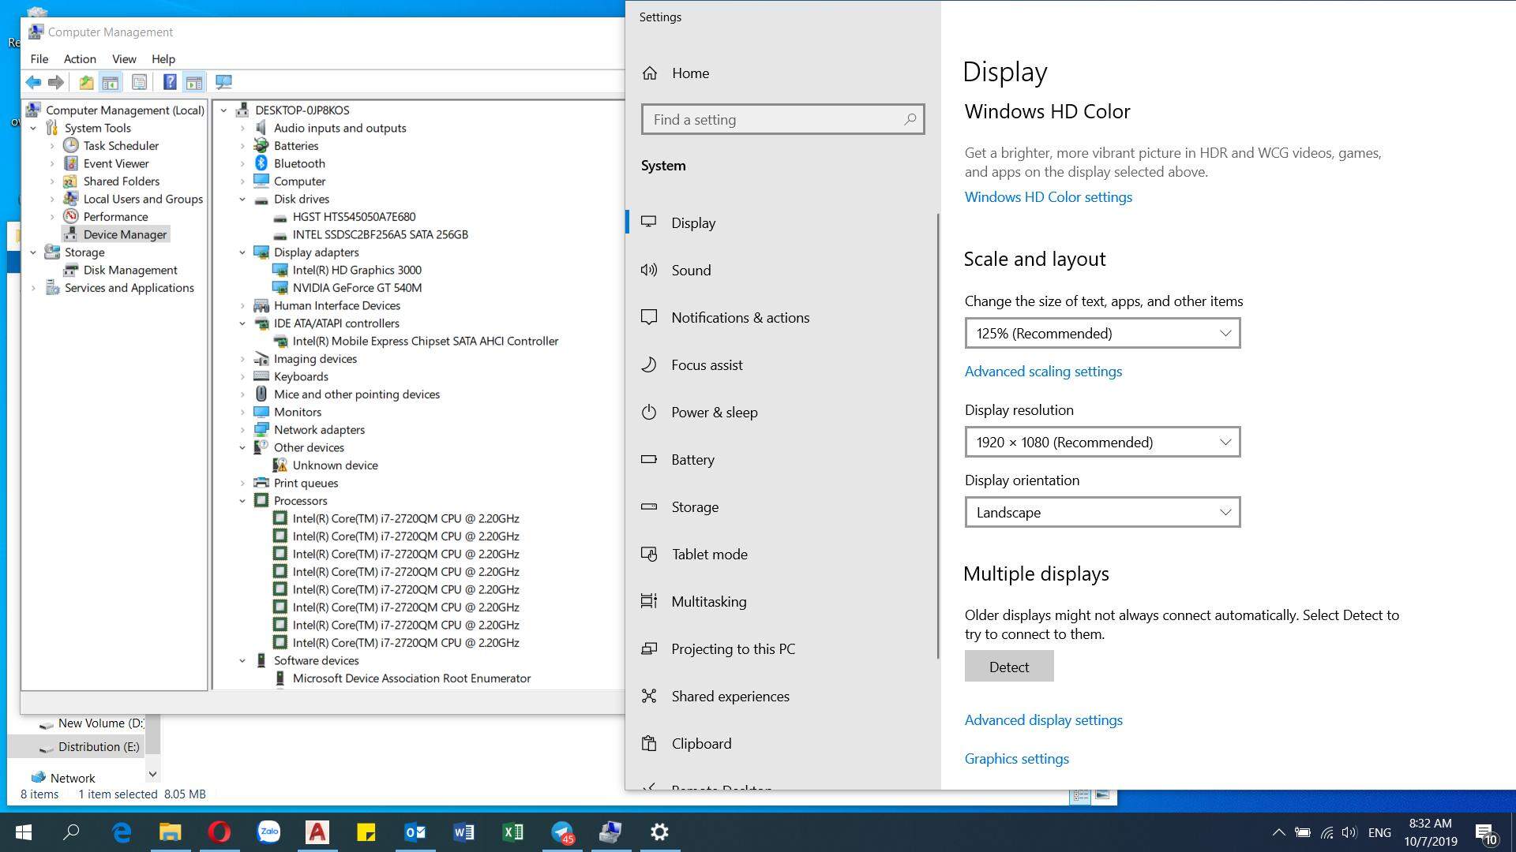The image size is (1516, 852).
Task: Click the Home icon in Settings
Action: click(x=650, y=73)
